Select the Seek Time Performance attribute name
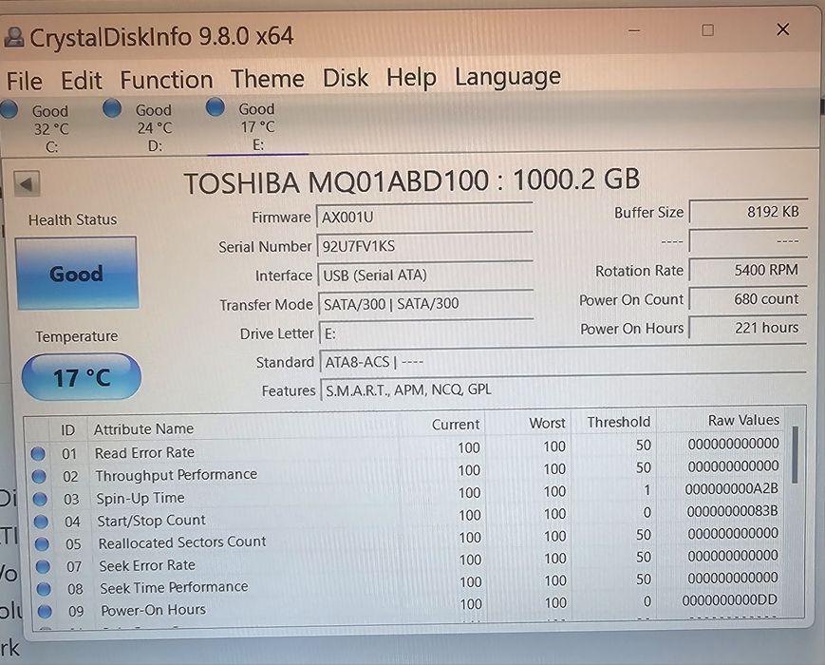The width and height of the screenshot is (825, 665). (x=174, y=587)
